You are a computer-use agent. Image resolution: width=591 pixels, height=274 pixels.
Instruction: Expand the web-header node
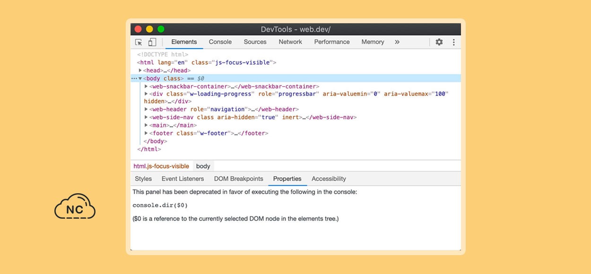click(x=146, y=110)
